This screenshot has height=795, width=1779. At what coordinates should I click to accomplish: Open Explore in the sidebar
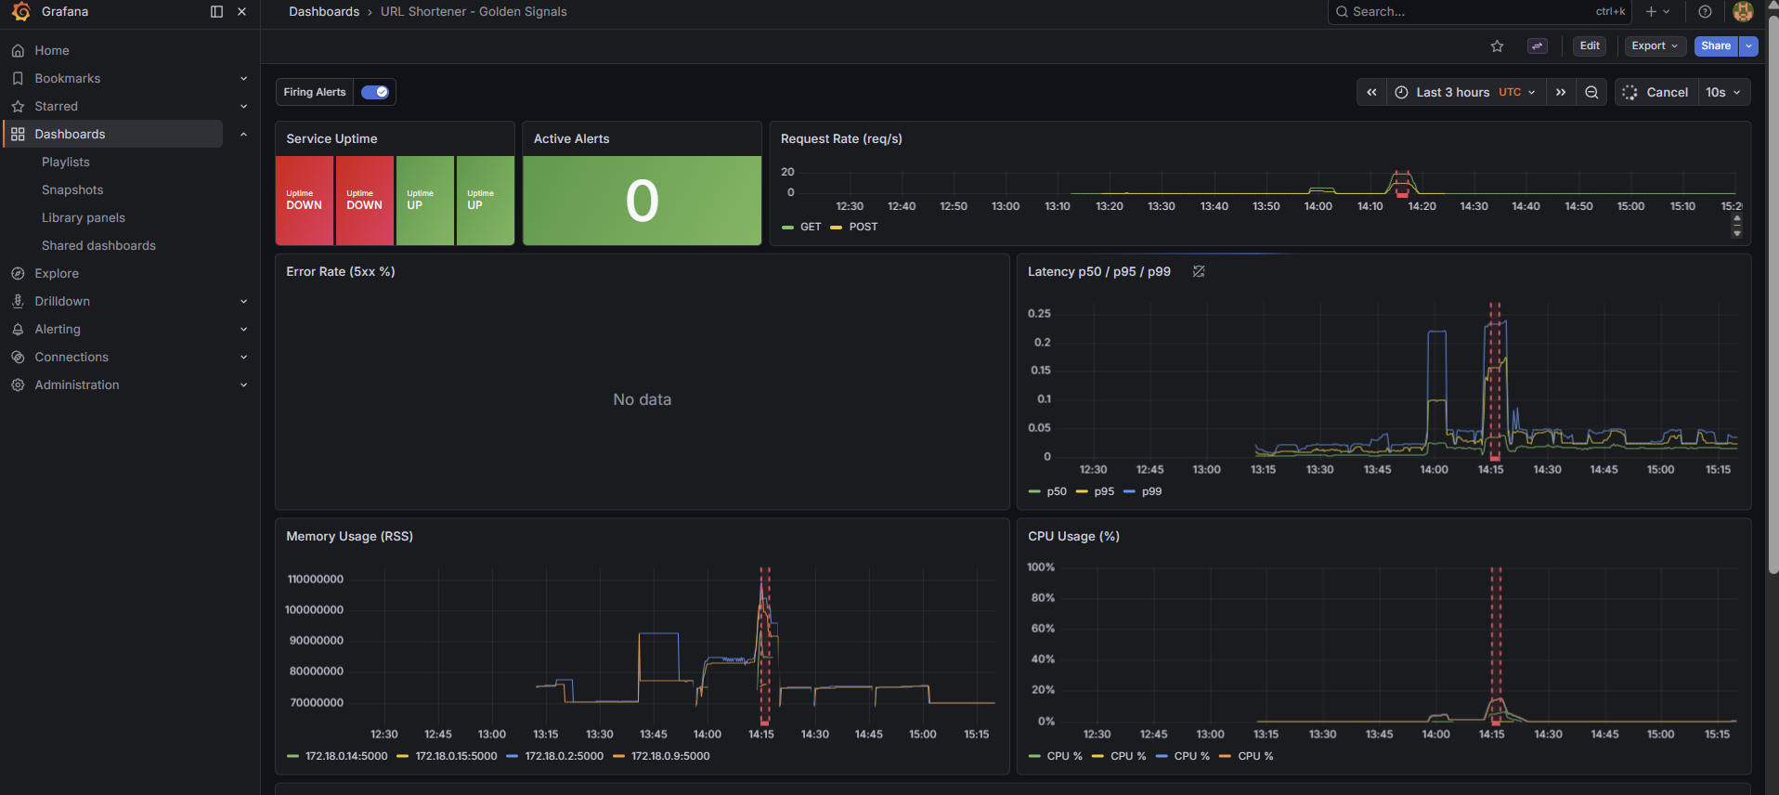coord(57,273)
